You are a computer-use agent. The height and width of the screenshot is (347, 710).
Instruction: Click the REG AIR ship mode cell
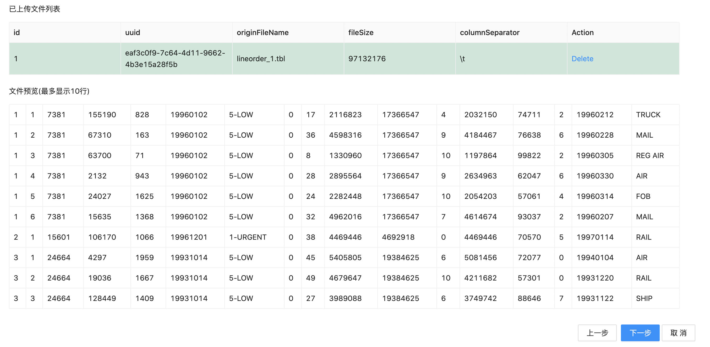pos(655,155)
